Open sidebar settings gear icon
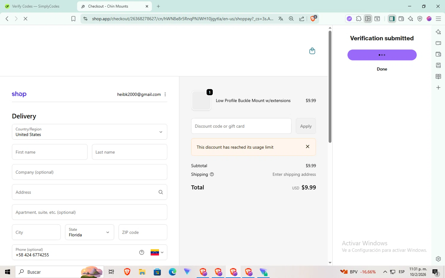The height and width of the screenshot is (278, 445). [x=438, y=259]
